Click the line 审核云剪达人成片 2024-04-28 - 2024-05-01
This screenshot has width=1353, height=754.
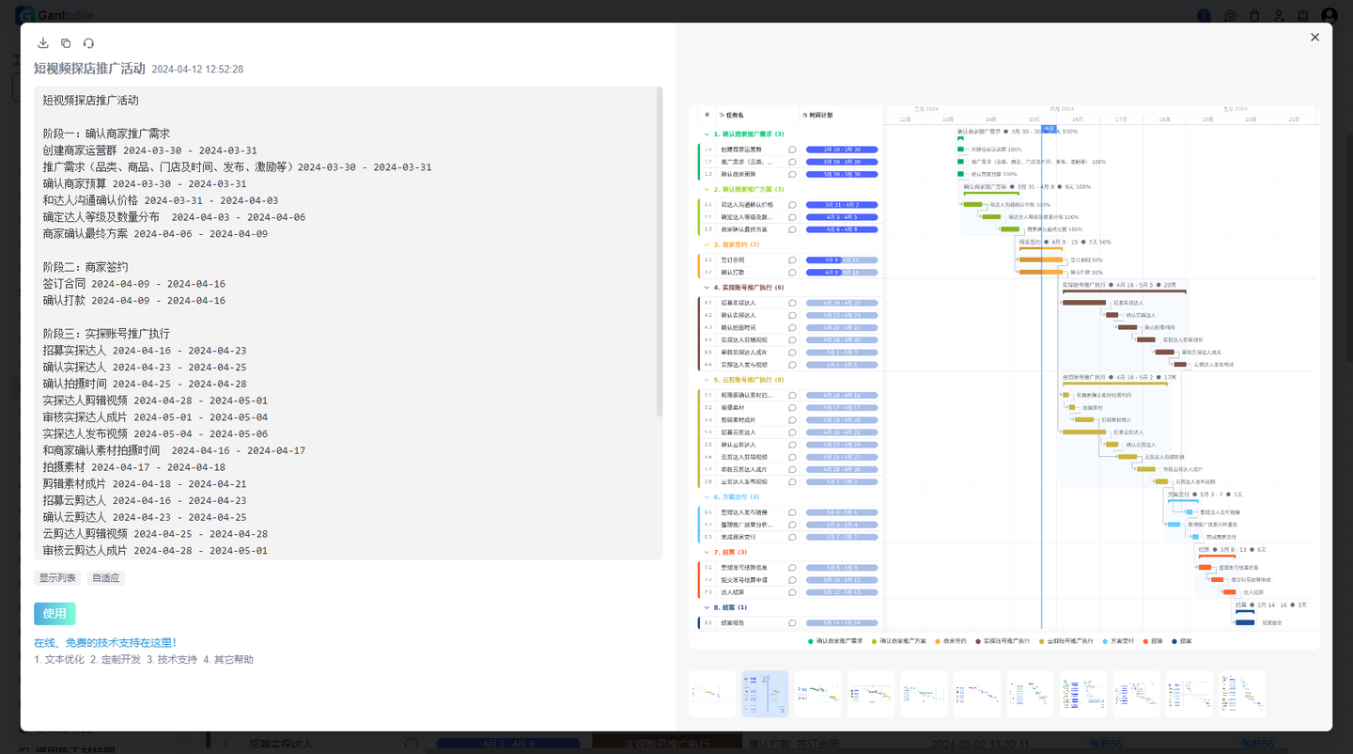tap(155, 551)
